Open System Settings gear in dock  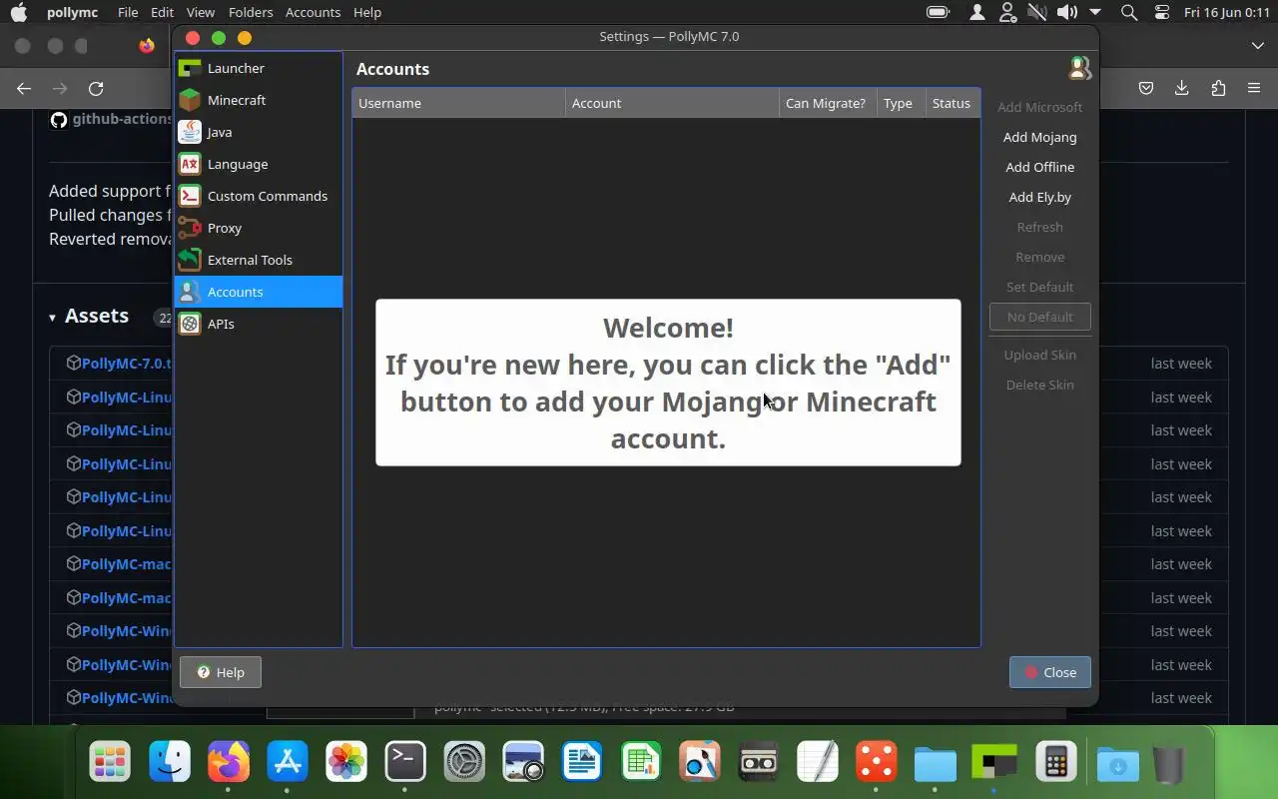point(464,763)
